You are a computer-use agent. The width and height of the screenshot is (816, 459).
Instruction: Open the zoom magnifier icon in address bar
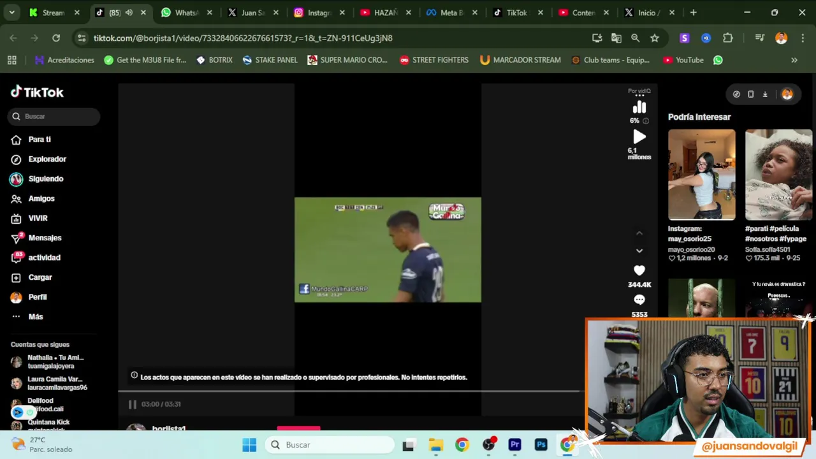[x=636, y=38]
